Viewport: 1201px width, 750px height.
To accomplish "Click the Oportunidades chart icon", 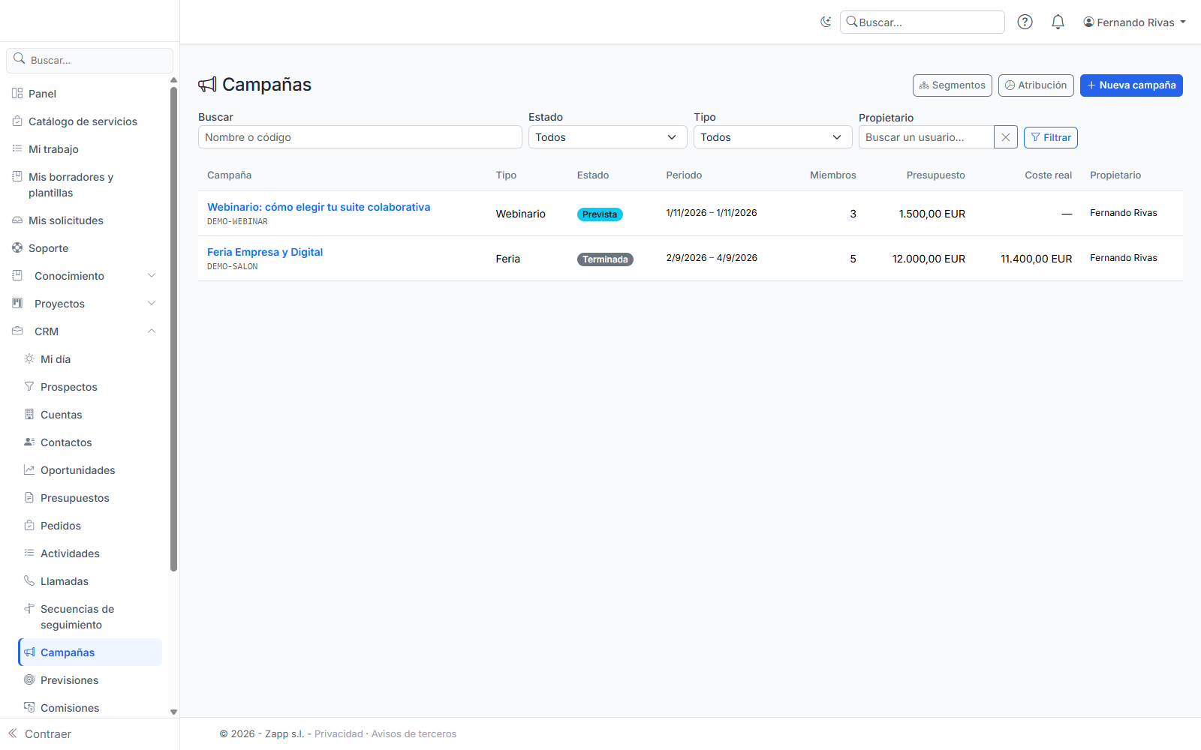I will click(x=29, y=469).
